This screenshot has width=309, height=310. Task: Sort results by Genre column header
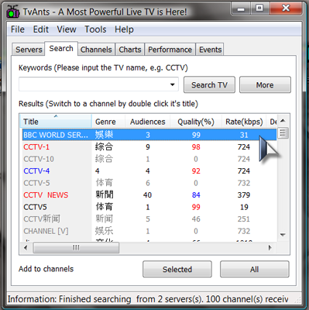(x=108, y=122)
